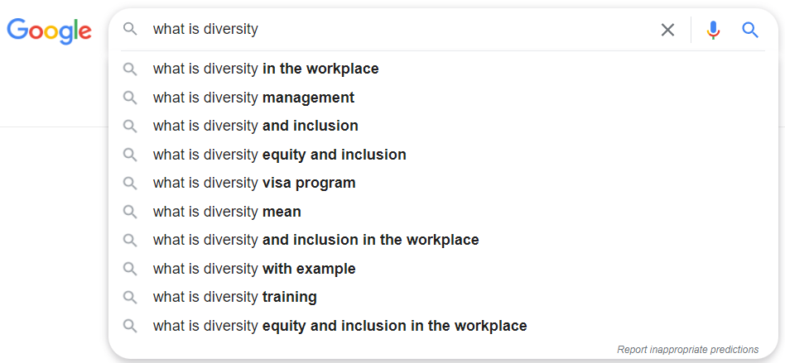The image size is (785, 363).
Task: Click the Google logo
Action: pos(49,31)
